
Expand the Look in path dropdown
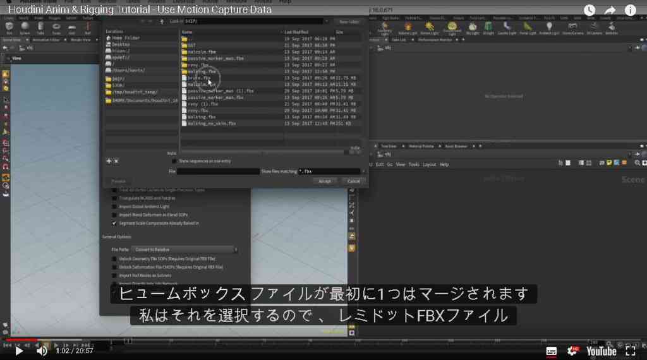click(x=327, y=21)
